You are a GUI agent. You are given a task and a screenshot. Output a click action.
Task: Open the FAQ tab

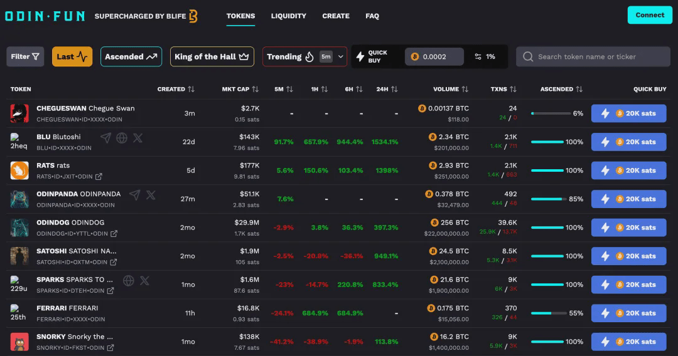372,16
